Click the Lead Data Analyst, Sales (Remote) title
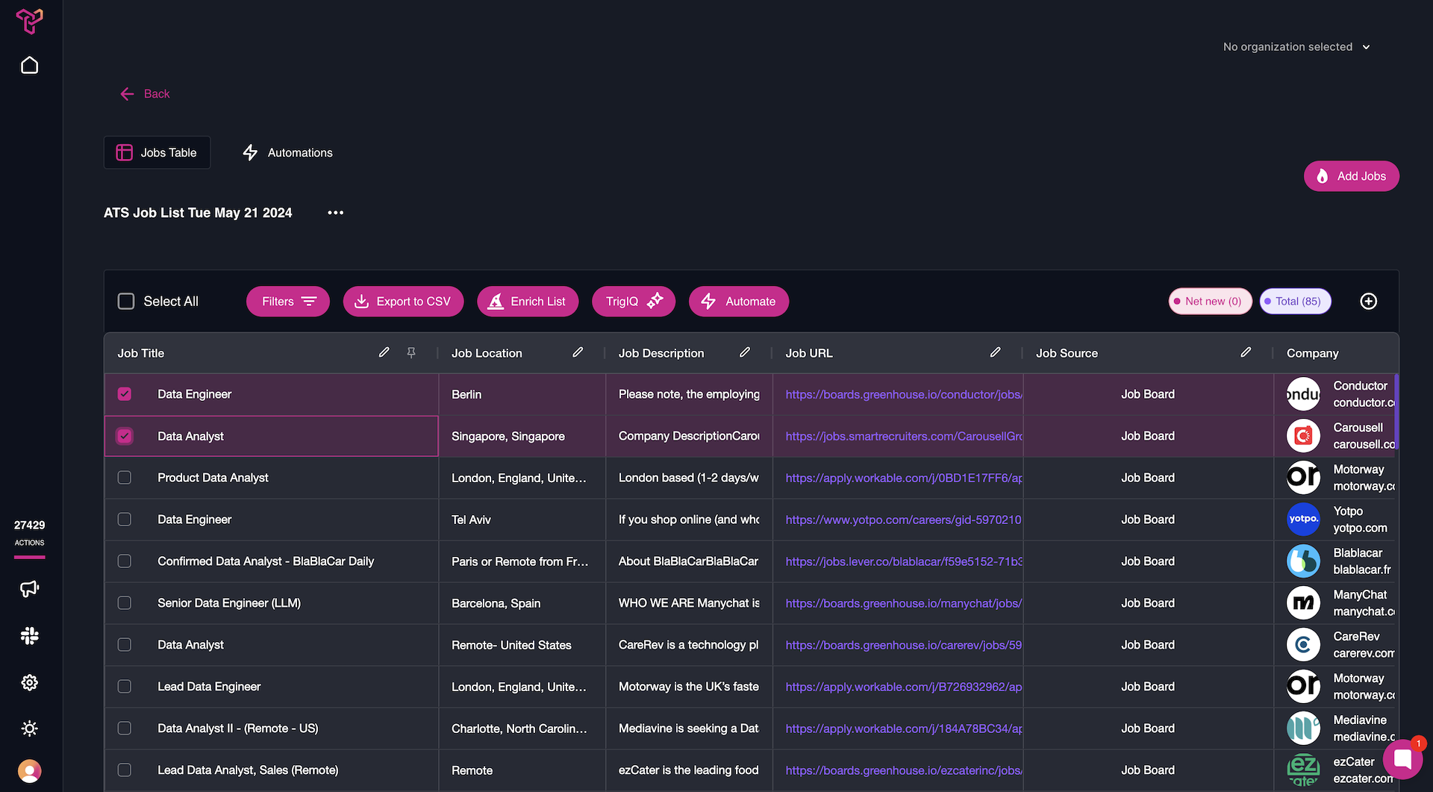This screenshot has height=792, width=1433. (248, 770)
